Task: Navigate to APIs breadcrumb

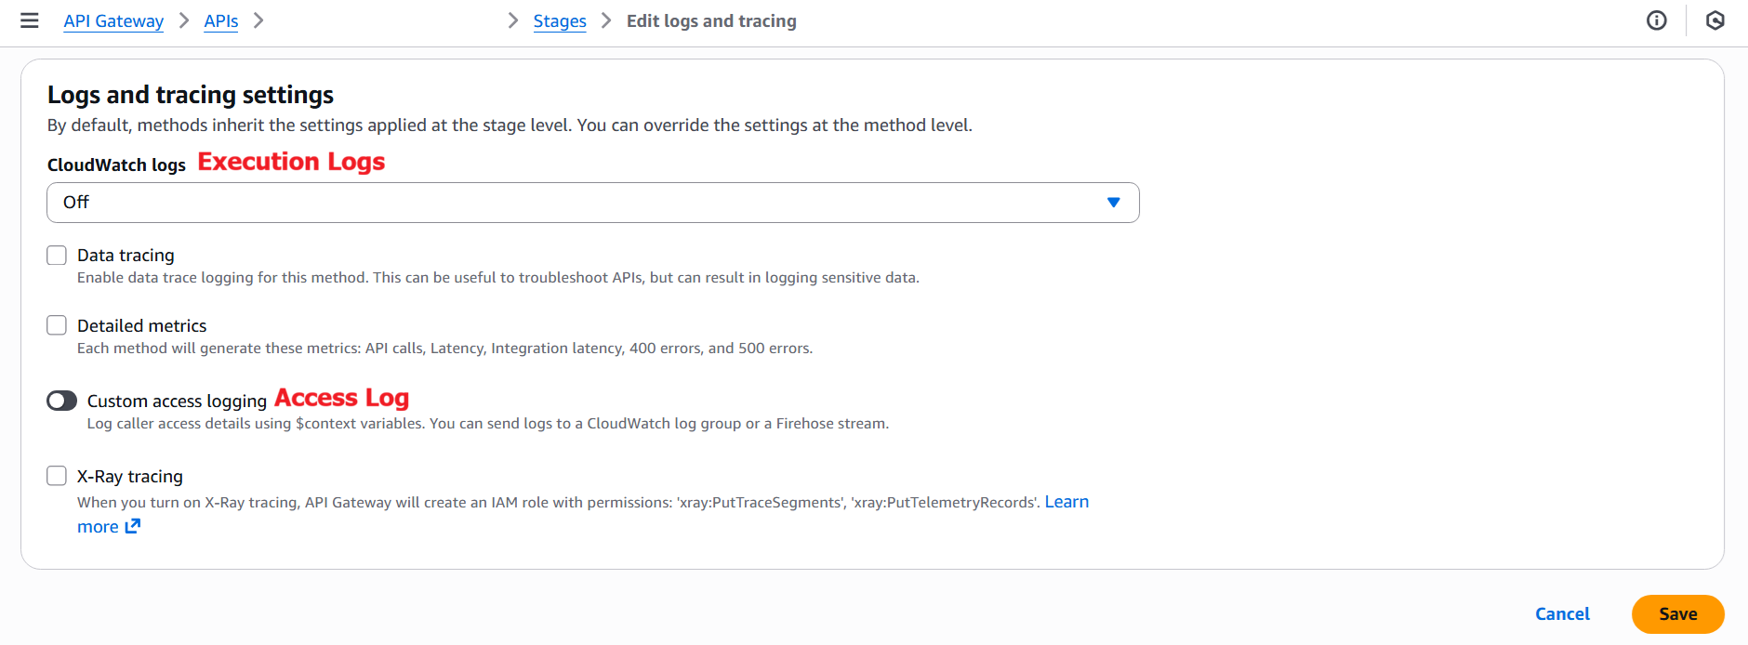Action: coord(221,20)
